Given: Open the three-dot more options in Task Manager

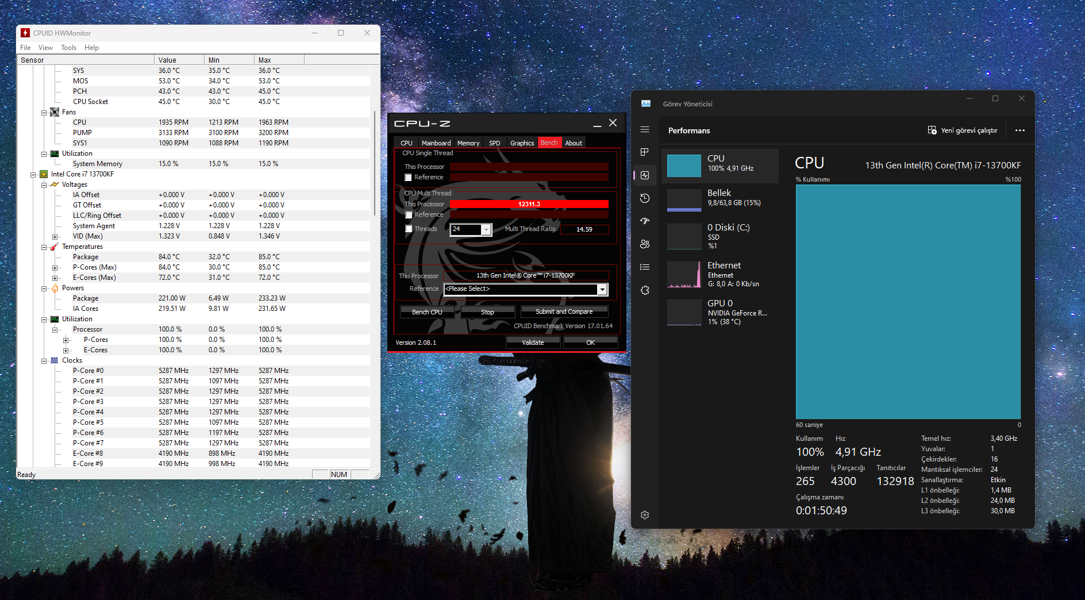Looking at the screenshot, I should tap(1020, 130).
